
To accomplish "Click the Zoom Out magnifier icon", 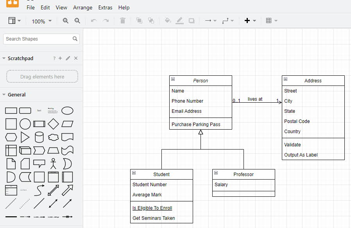I will click(77, 21).
